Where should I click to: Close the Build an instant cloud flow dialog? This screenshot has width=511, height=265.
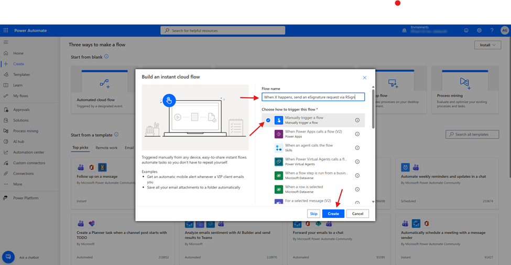(x=365, y=78)
